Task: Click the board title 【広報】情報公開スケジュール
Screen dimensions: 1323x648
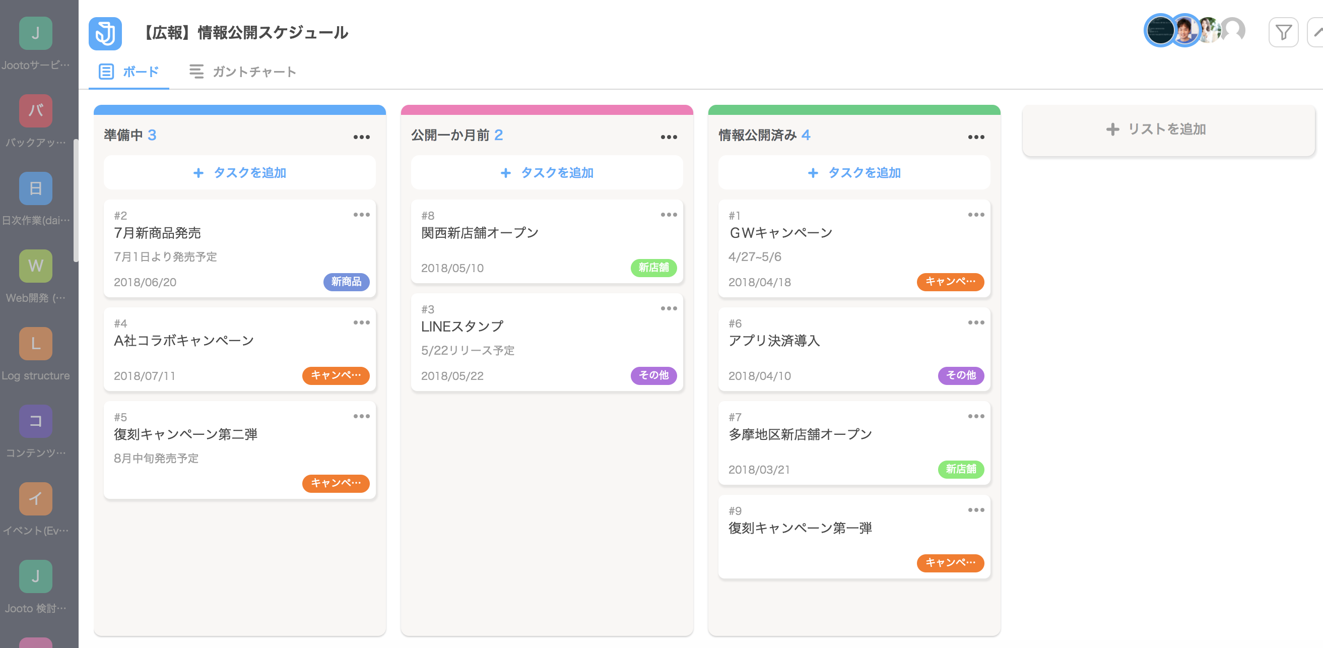Action: (x=244, y=33)
